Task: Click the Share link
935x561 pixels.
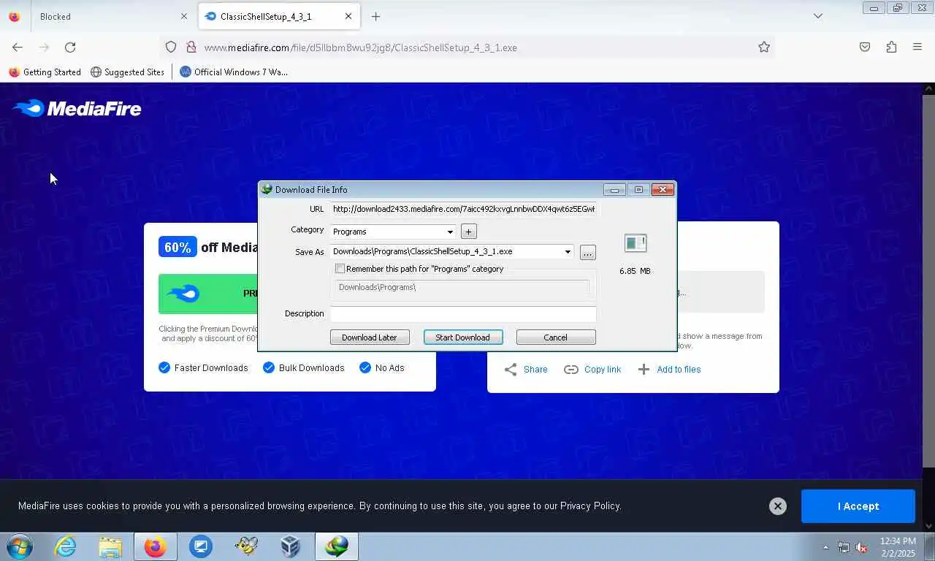Action: click(x=535, y=370)
